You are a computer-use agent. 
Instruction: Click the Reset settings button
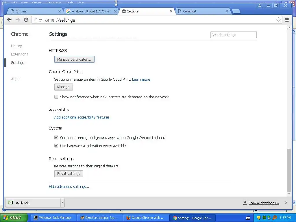click(x=69, y=174)
